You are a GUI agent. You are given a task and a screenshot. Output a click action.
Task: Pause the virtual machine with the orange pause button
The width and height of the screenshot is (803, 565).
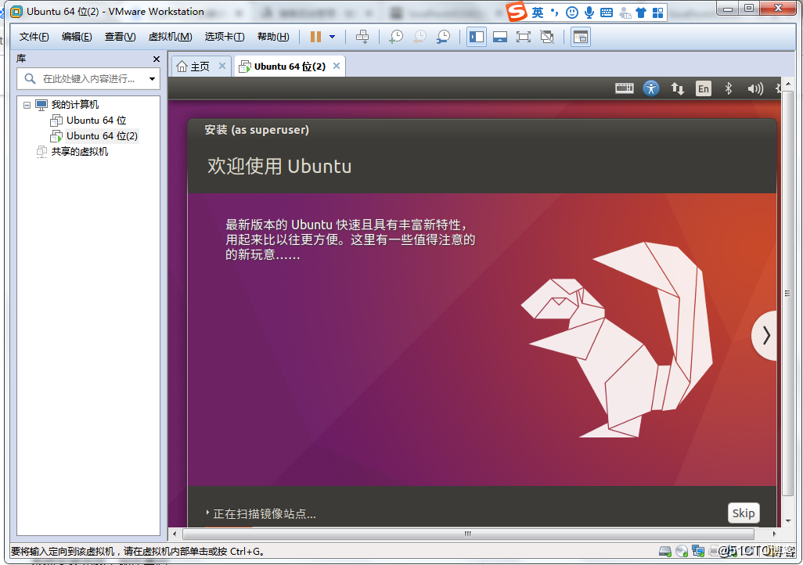[315, 37]
